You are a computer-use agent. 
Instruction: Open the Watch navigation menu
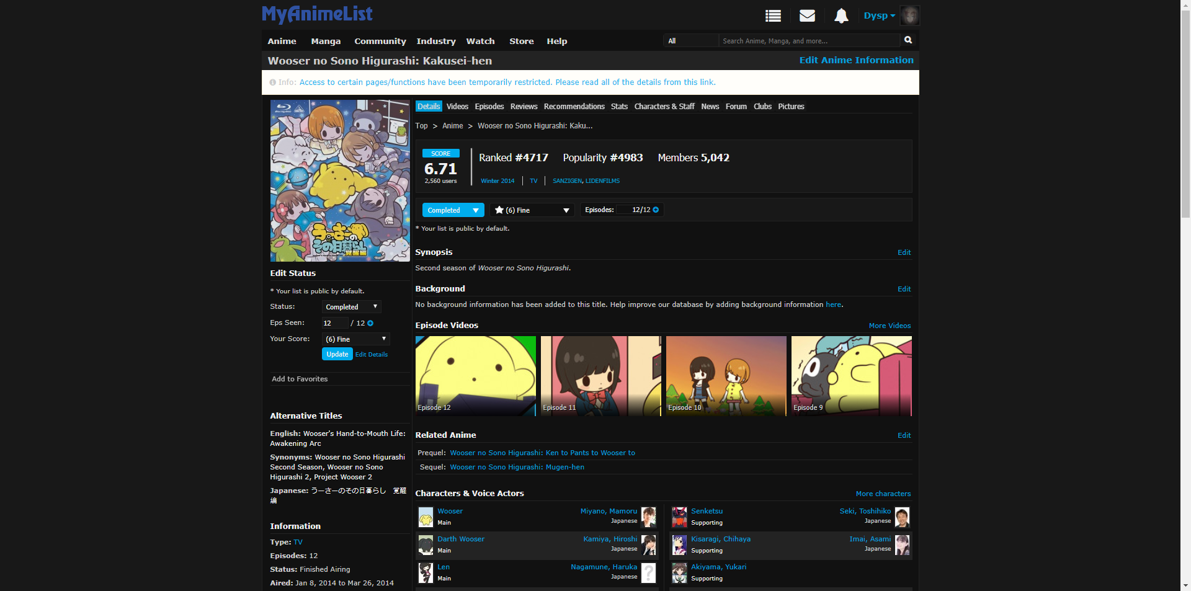click(480, 41)
